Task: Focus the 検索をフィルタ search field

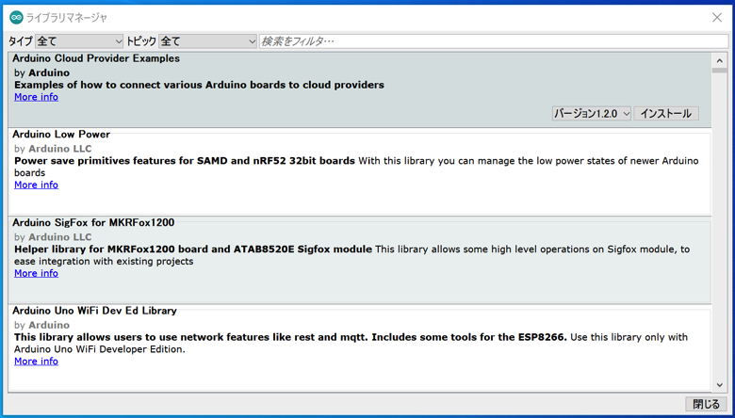Action: tap(494, 41)
